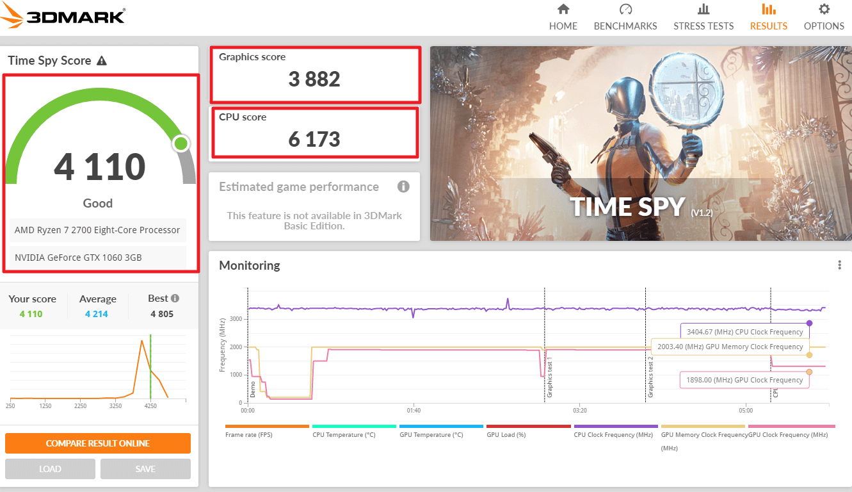Switch to the Results tab
This screenshot has height=492, width=852.
769,17
